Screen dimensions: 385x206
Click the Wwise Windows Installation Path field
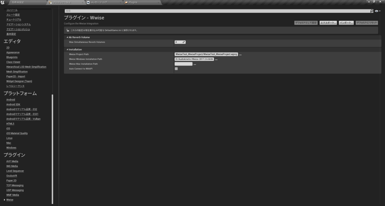click(x=194, y=59)
